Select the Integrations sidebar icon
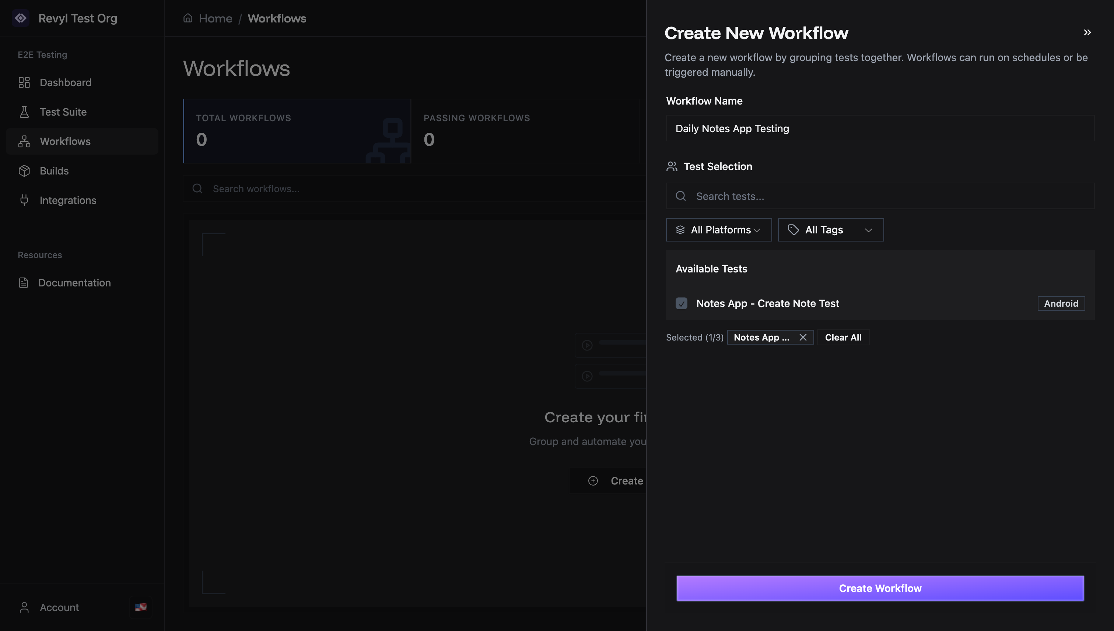The width and height of the screenshot is (1114, 631). tap(24, 200)
